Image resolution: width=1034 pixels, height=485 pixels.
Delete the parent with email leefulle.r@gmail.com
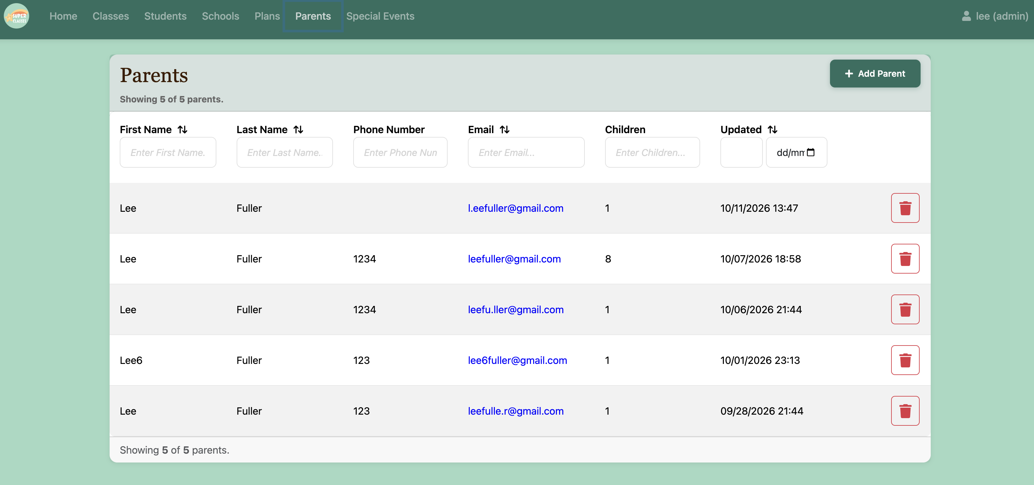(905, 411)
